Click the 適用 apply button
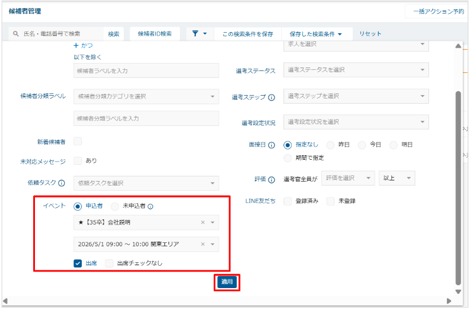The height and width of the screenshot is (311, 472). coord(226,282)
